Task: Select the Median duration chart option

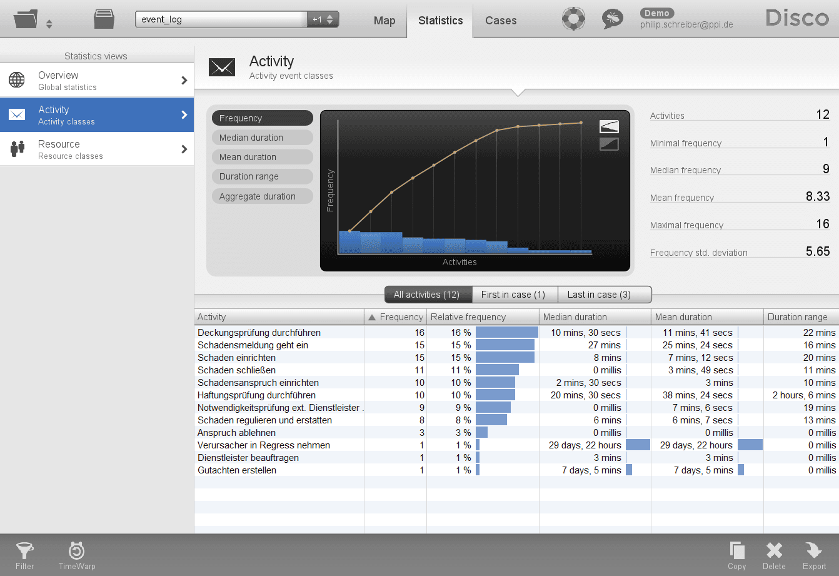Action: [262, 138]
